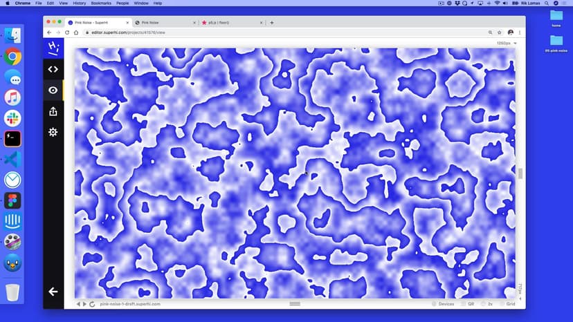This screenshot has width=573, height=322.
Task: Toggle the QR option in bottom bar
Action: 467,304
